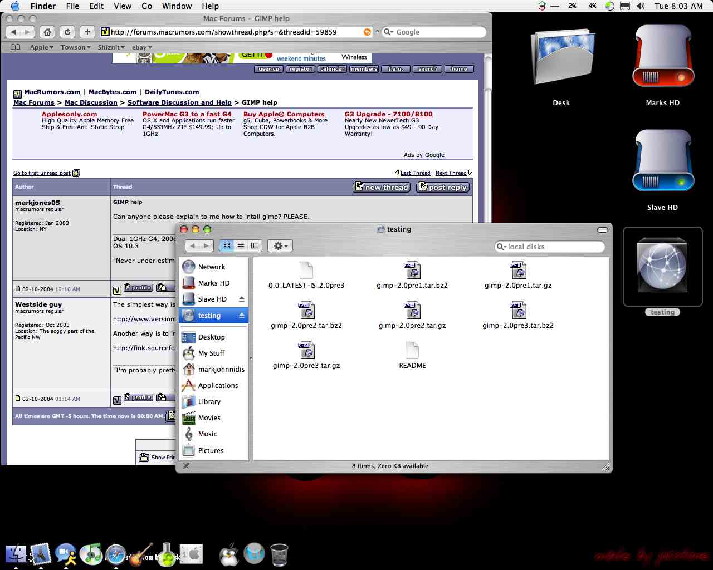The width and height of the screenshot is (713, 570).
Task: Expand the Apple bookmarks folder menu
Action: click(x=42, y=47)
